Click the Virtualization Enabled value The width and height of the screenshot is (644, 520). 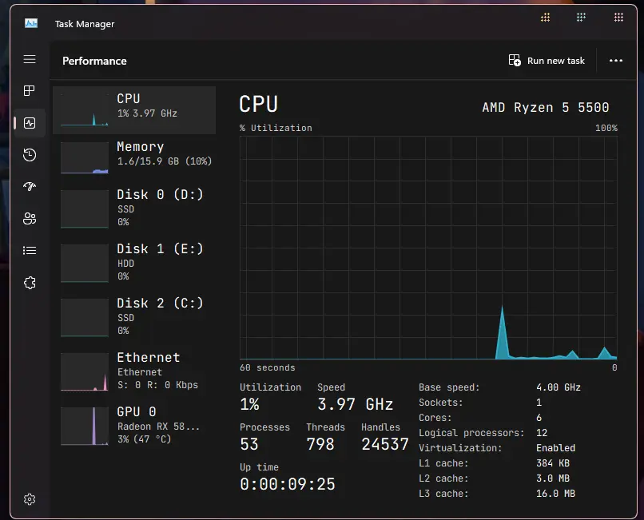pyautogui.click(x=555, y=447)
